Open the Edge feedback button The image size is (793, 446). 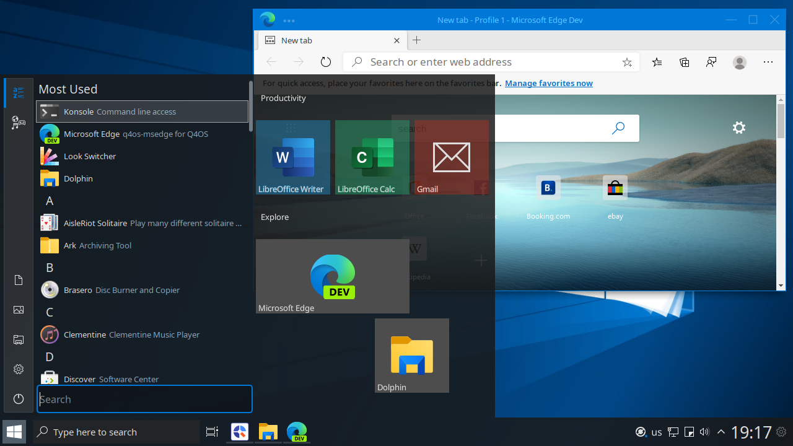711,62
